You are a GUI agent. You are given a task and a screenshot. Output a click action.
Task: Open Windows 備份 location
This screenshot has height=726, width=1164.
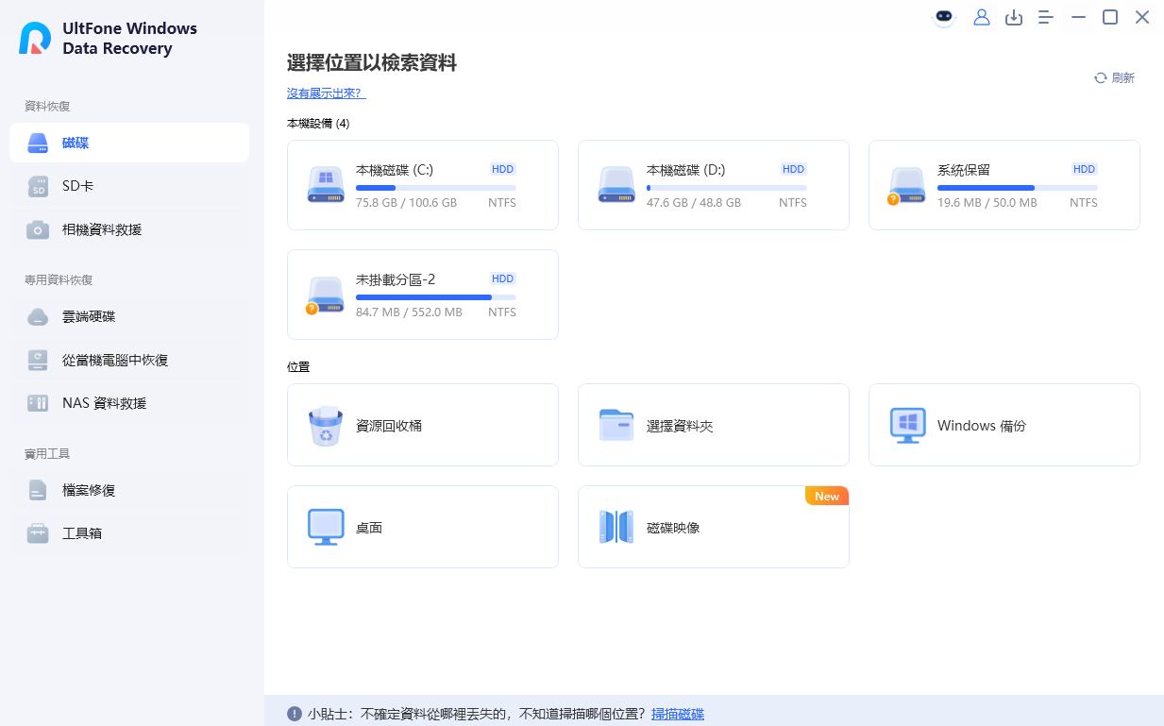[x=1004, y=425]
